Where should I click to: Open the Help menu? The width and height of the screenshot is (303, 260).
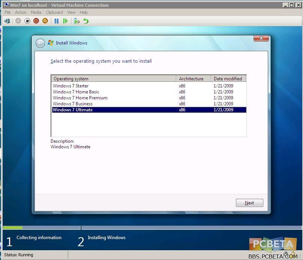[84, 12]
